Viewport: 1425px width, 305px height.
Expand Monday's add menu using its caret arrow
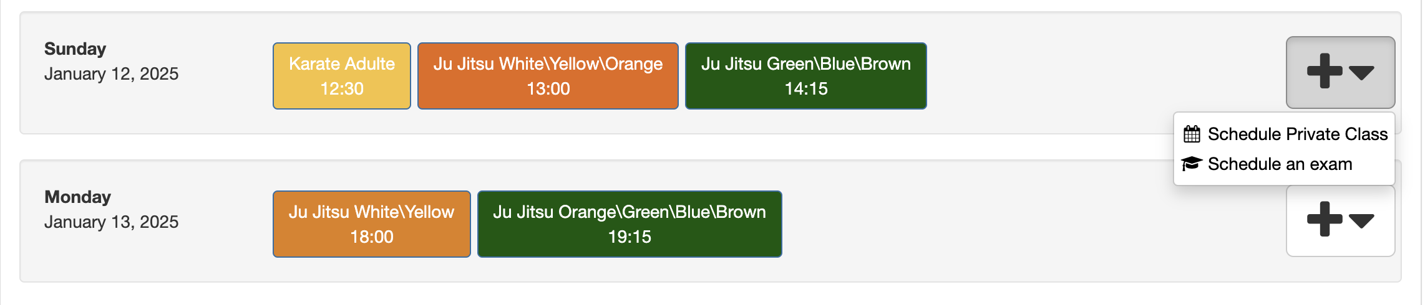click(1361, 220)
